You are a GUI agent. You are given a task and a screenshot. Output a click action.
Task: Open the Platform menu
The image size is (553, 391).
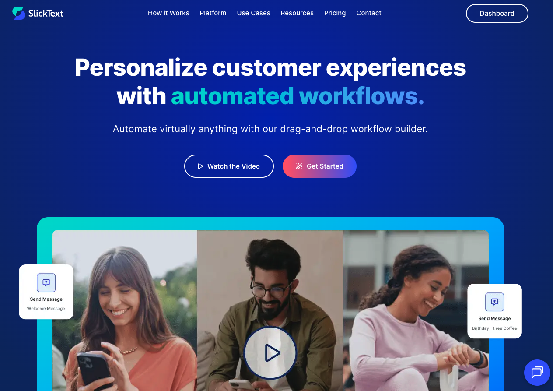(213, 13)
